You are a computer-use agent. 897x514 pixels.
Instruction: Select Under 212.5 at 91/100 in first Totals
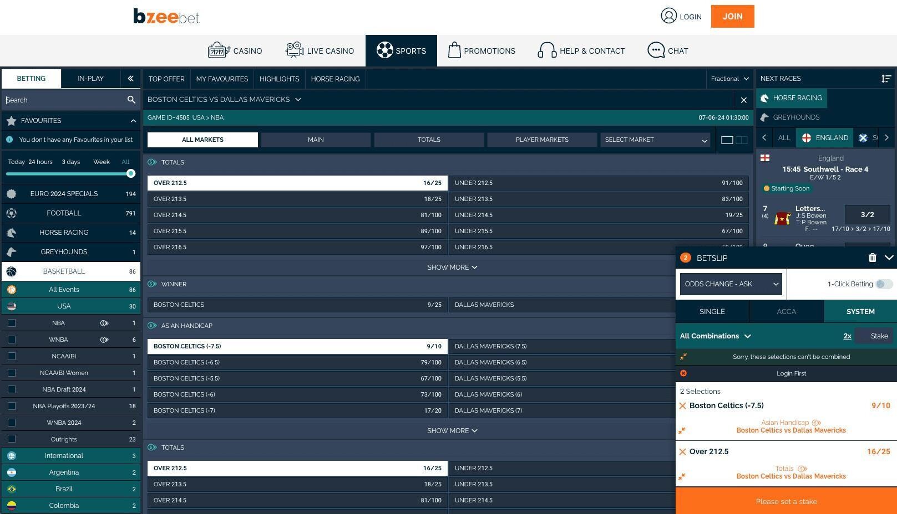tap(599, 183)
